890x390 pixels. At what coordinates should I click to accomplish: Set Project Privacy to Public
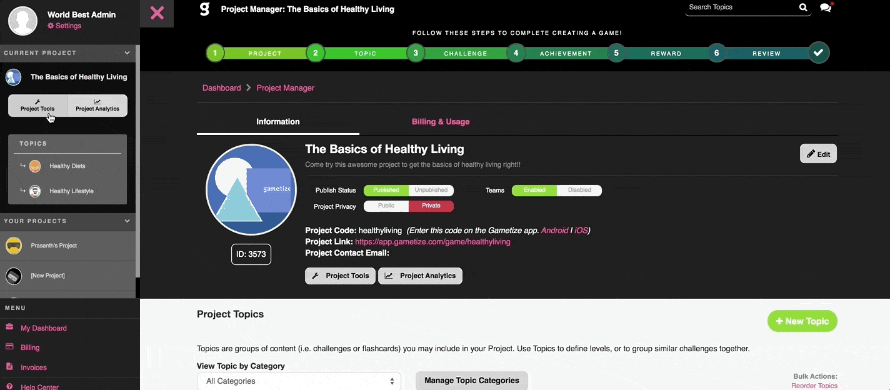point(386,206)
